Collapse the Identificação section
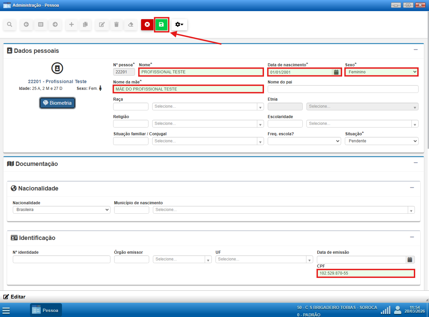The height and width of the screenshot is (317, 429). click(412, 237)
